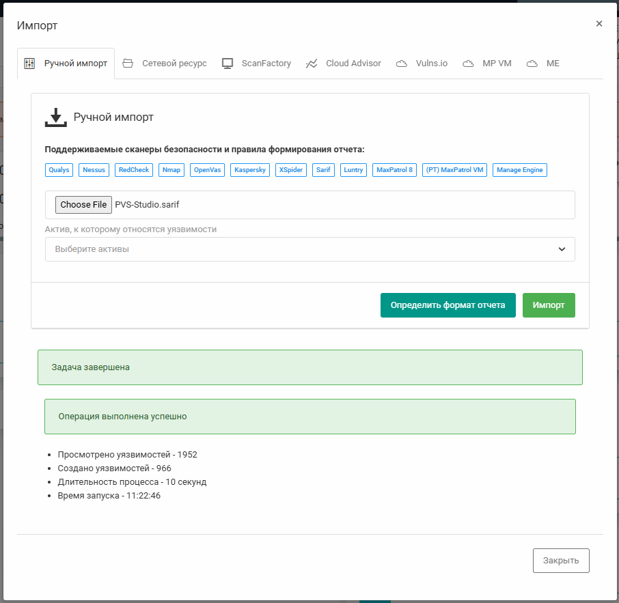This screenshot has width=619, height=603.
Task: Click the line-chart icon on Cloud Advisor tab
Action: pos(312,62)
